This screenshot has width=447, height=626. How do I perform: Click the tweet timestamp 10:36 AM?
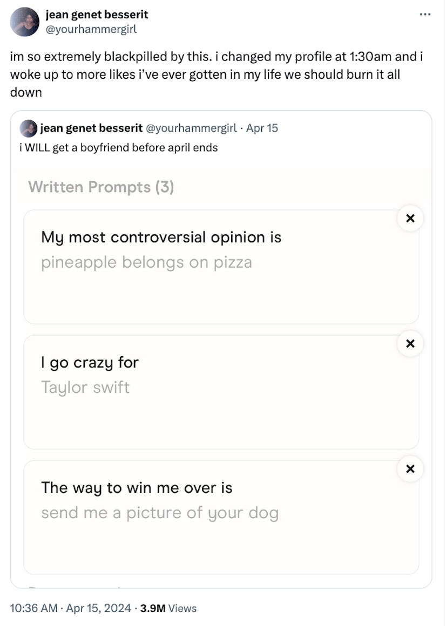[x=35, y=608]
